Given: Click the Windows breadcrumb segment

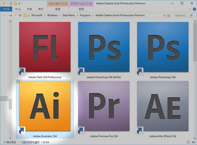Looking at the screenshot, I should click(x=53, y=15).
